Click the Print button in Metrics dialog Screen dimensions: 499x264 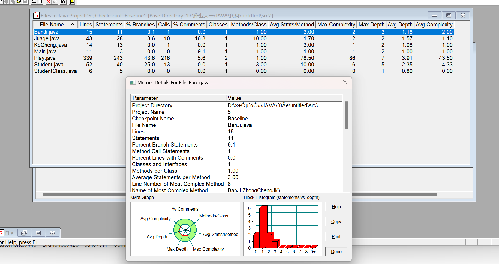coord(336,237)
